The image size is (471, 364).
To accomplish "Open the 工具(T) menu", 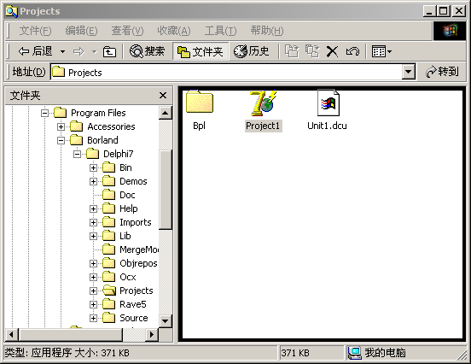I will coord(220,31).
